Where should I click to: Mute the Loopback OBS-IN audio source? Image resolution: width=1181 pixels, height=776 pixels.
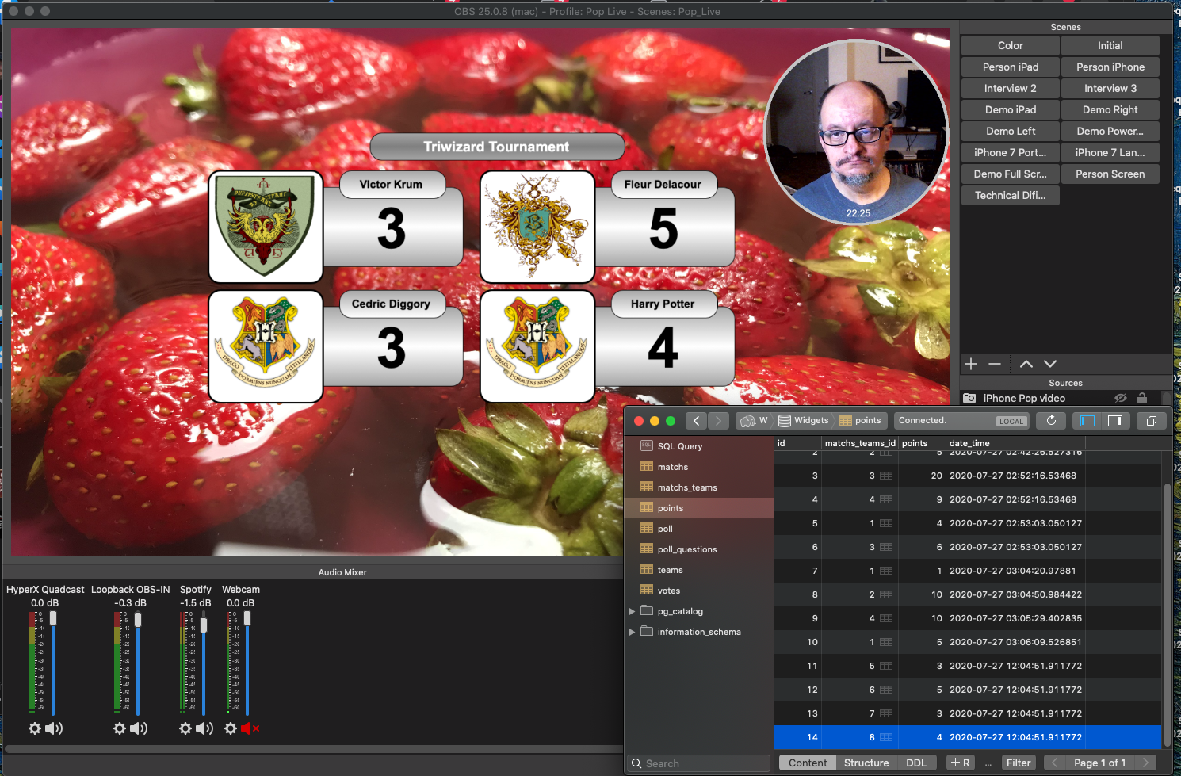click(x=139, y=728)
